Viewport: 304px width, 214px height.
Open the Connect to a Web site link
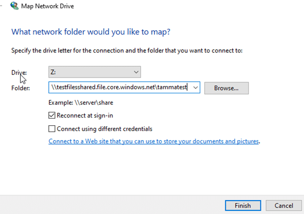click(x=154, y=141)
